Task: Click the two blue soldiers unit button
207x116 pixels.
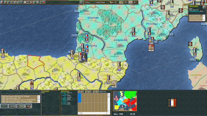Action: tap(20, 106)
